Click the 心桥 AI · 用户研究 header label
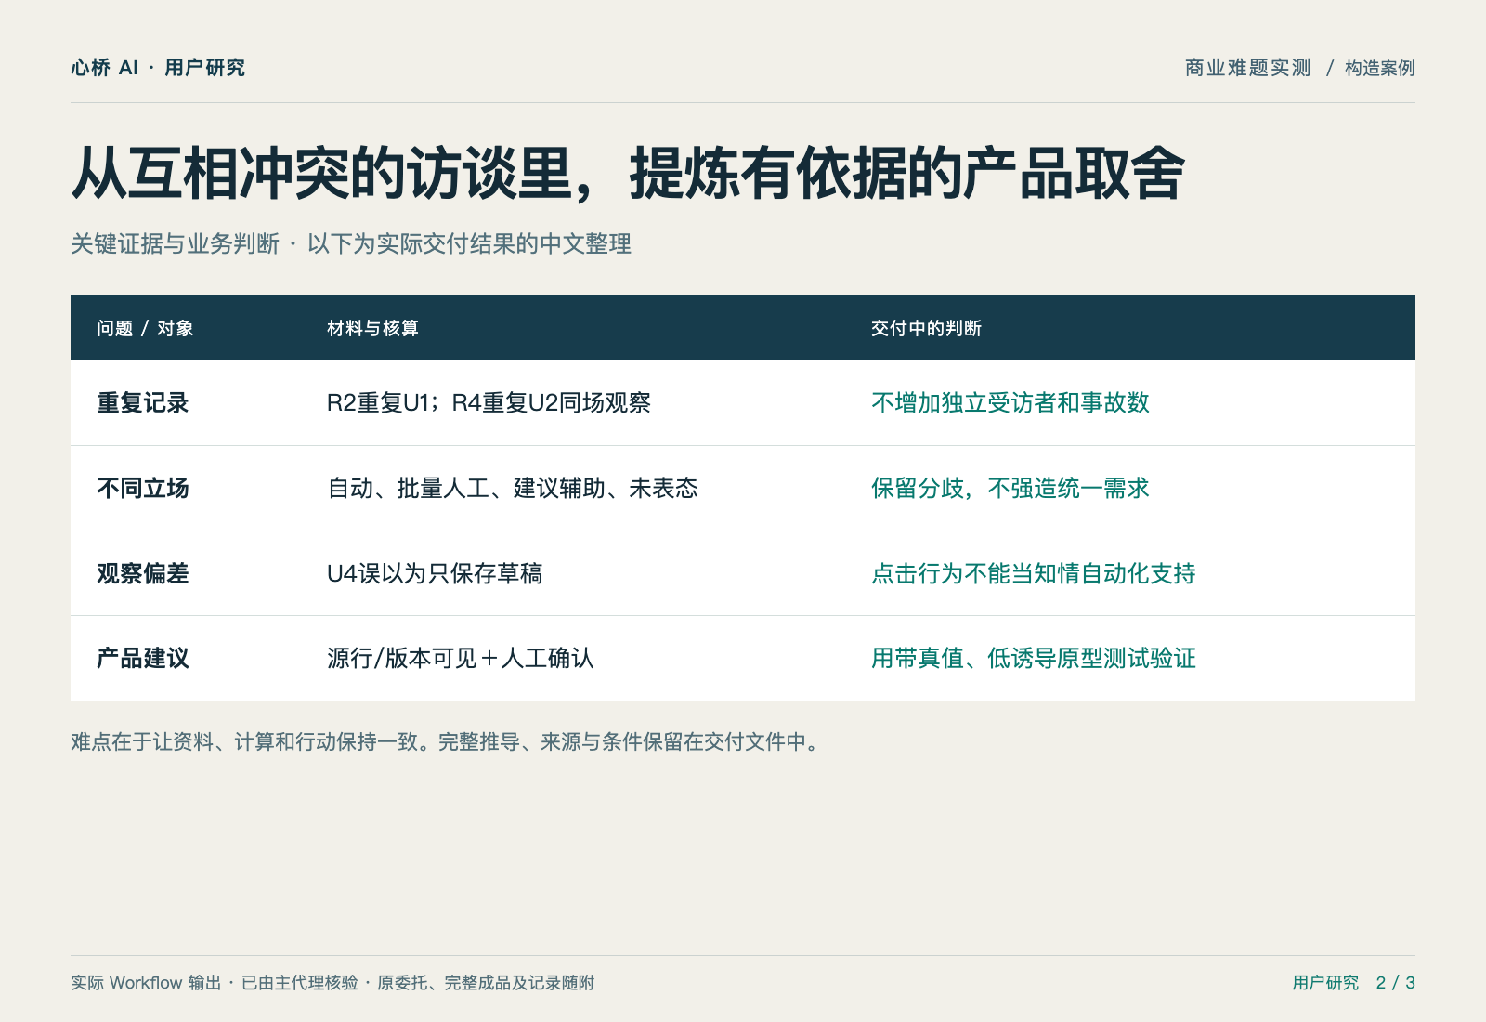The image size is (1486, 1022). click(x=158, y=68)
